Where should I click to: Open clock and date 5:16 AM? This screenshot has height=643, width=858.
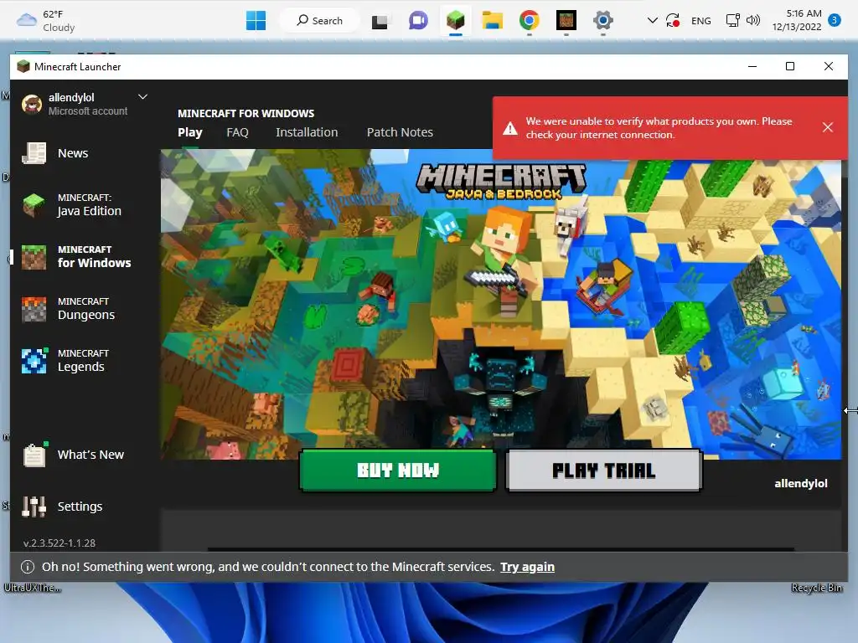[x=798, y=20]
